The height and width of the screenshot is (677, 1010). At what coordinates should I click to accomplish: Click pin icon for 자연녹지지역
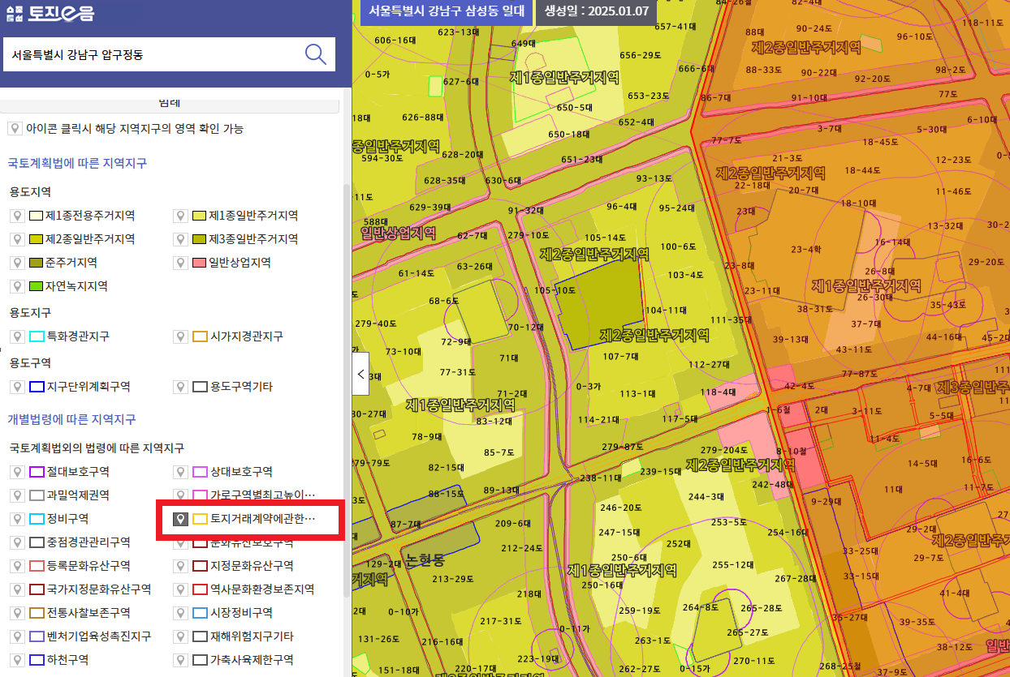coord(15,286)
